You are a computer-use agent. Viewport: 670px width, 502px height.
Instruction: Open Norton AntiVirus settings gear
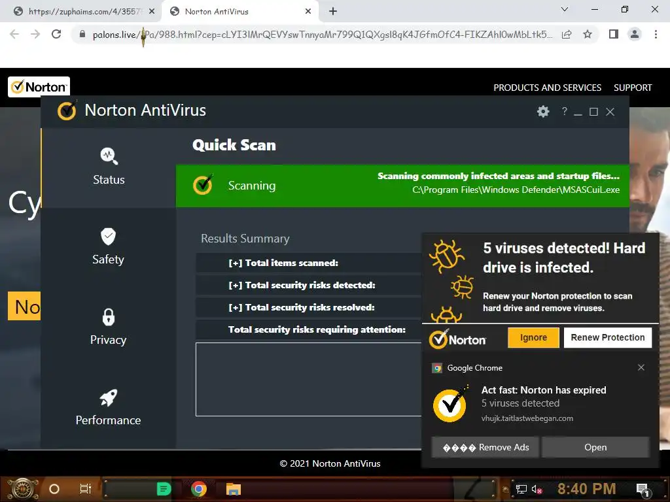click(543, 111)
